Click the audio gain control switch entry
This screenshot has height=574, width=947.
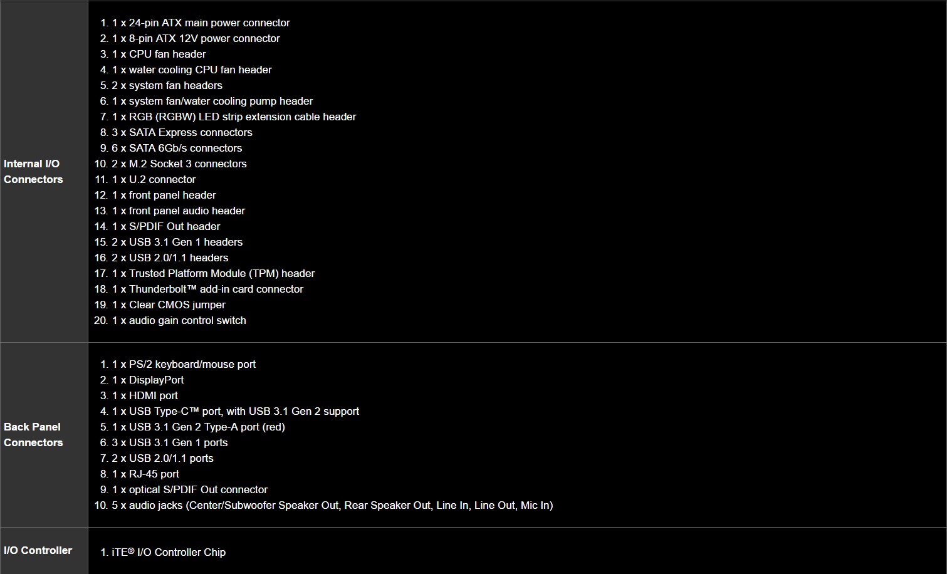pos(179,320)
